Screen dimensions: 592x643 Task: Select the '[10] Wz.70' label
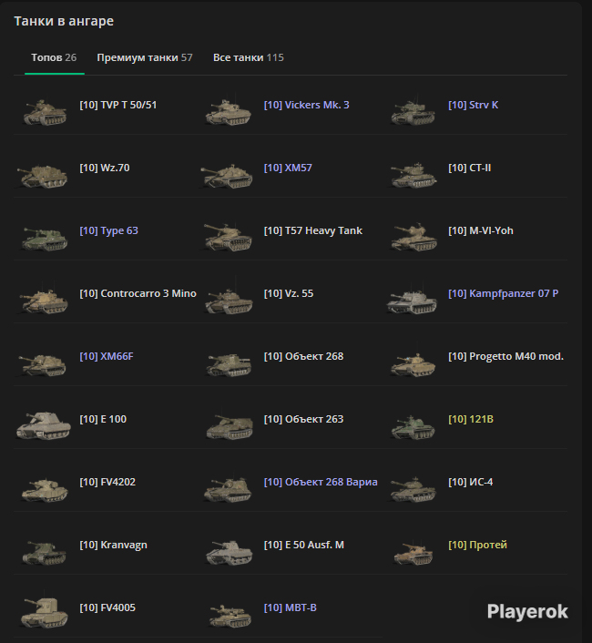(x=105, y=168)
